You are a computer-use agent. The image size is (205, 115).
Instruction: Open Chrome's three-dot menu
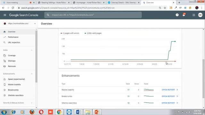click(202, 8)
